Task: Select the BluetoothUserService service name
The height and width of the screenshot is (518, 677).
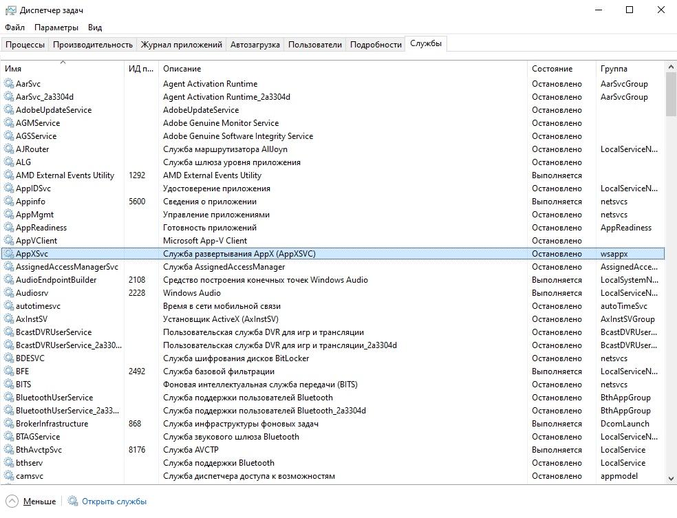Action: click(x=54, y=397)
